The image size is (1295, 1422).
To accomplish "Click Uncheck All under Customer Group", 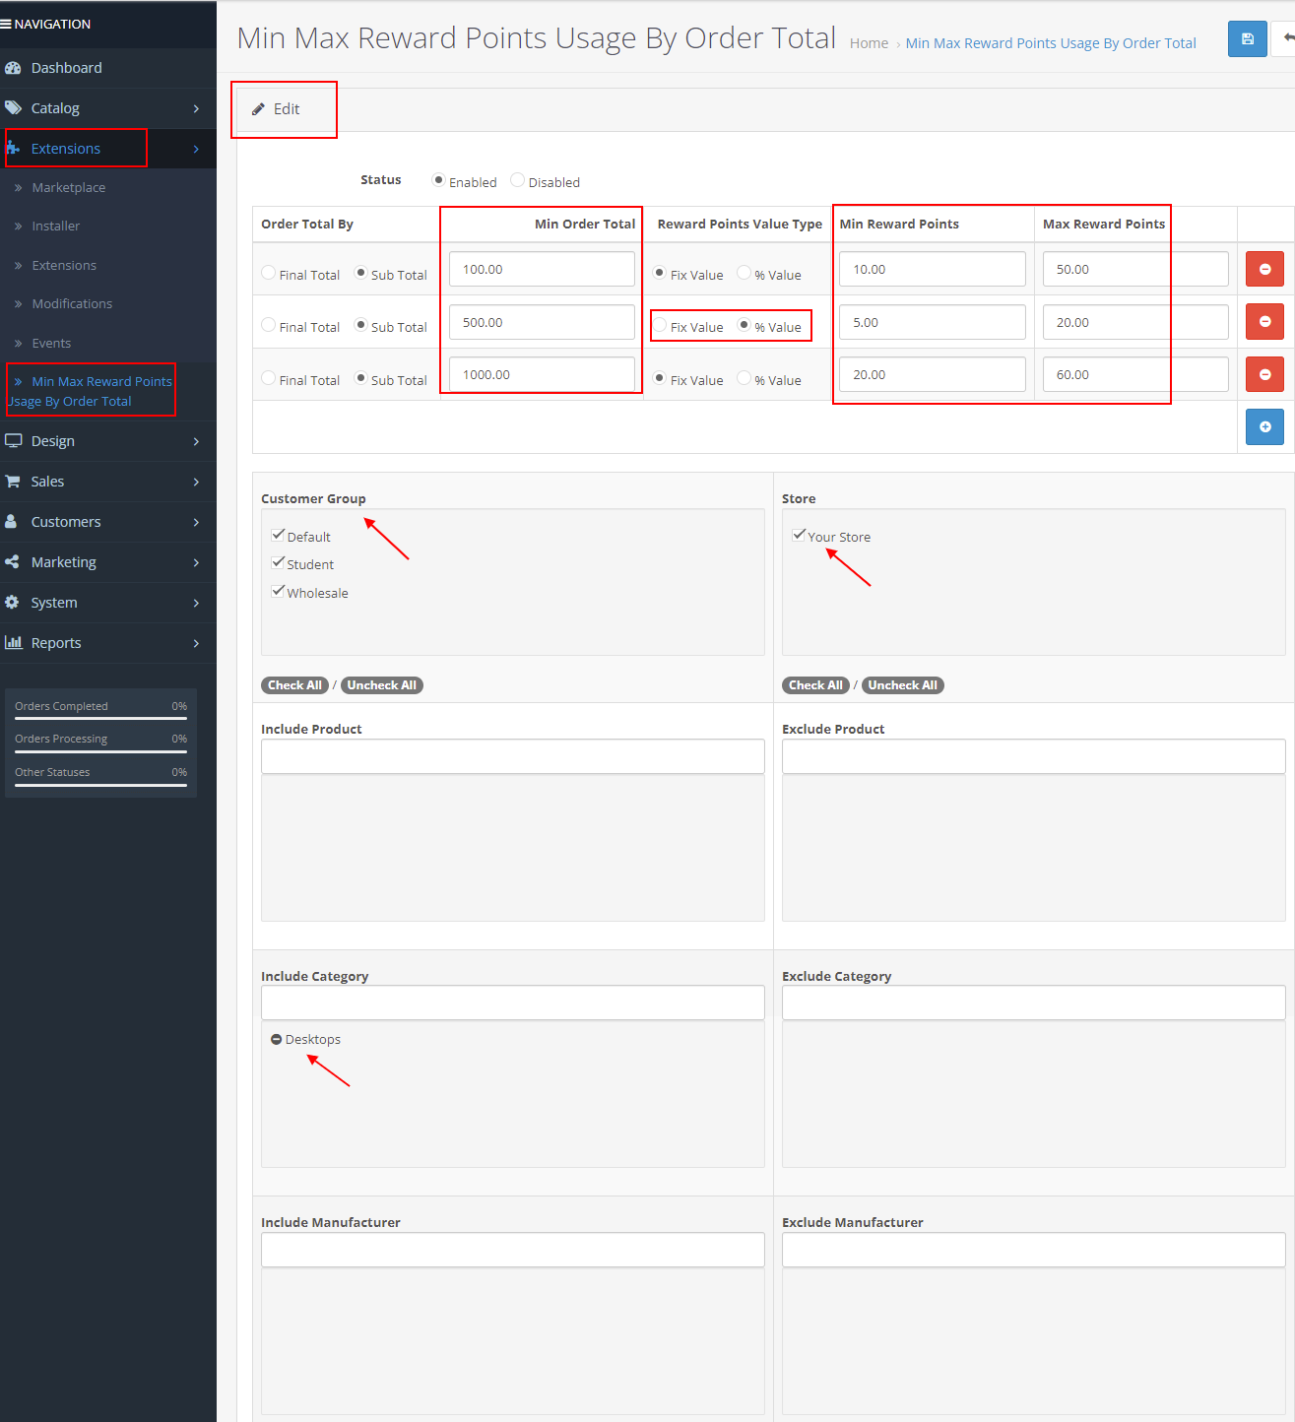I will [x=381, y=685].
